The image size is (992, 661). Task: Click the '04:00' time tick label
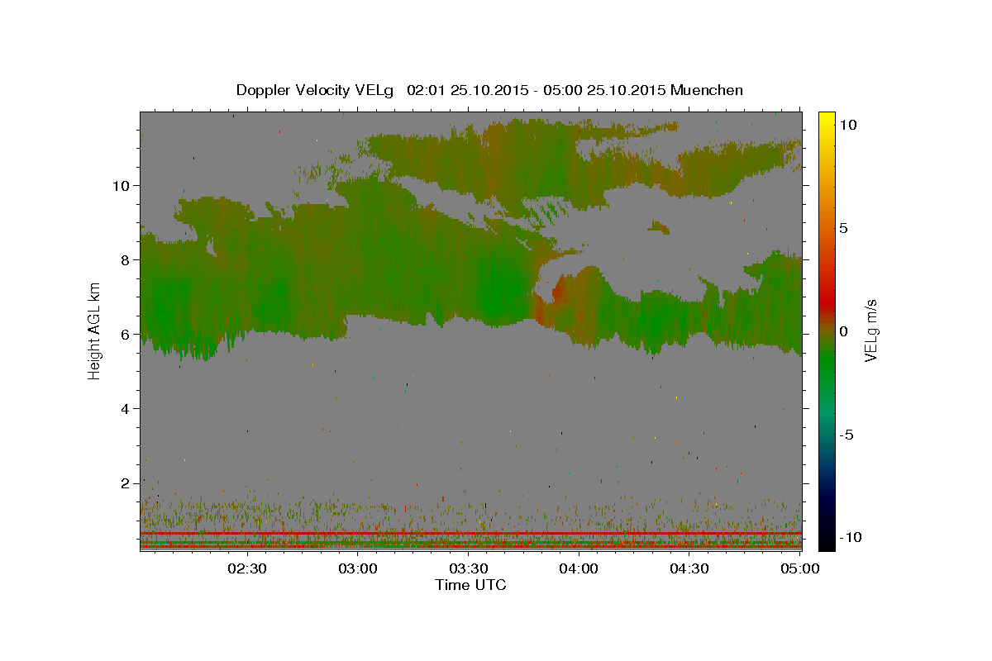point(579,568)
